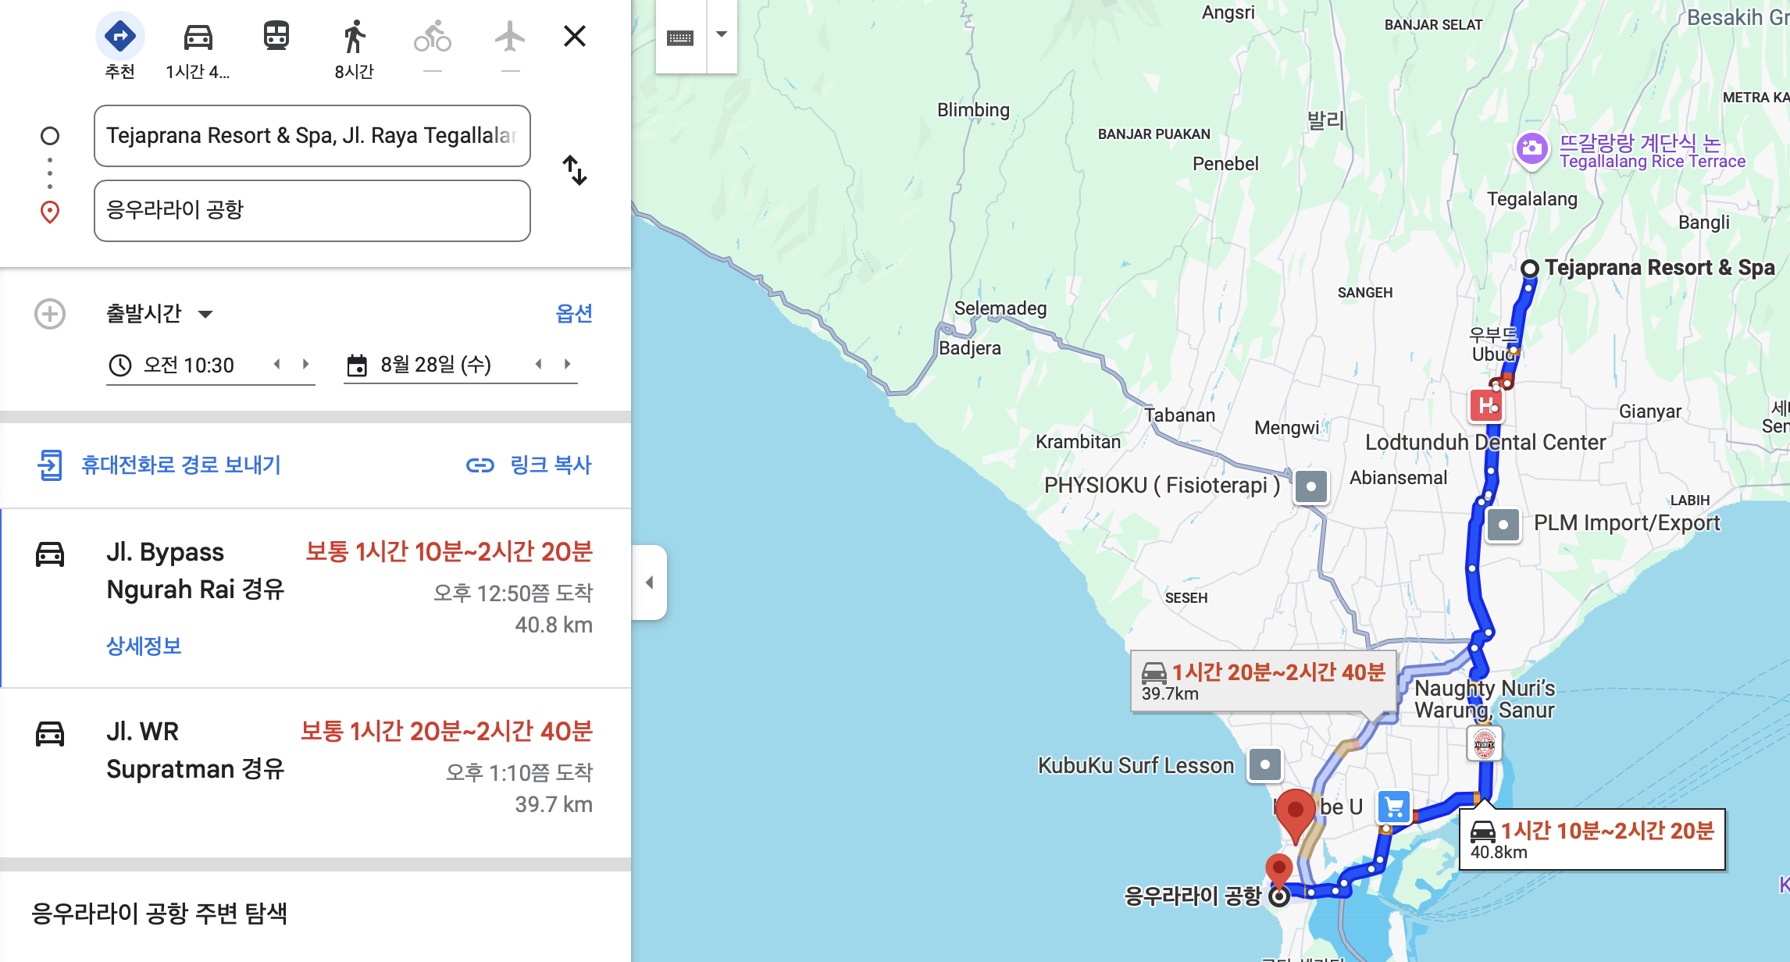Click the Tegallalang Rice Terrace camera marker

(1531, 148)
